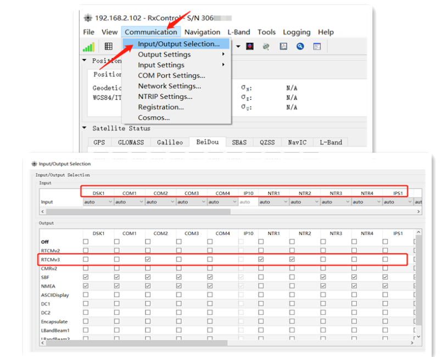447x357 pixels.
Task: Click the black square red-blue circle icon
Action: coord(250,46)
